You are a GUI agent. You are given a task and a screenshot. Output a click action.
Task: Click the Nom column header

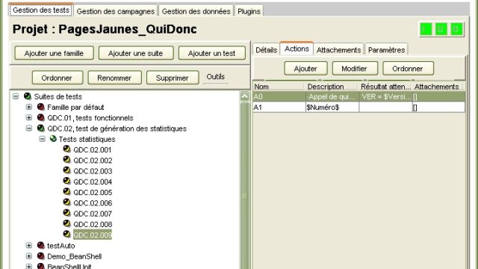[x=279, y=87]
